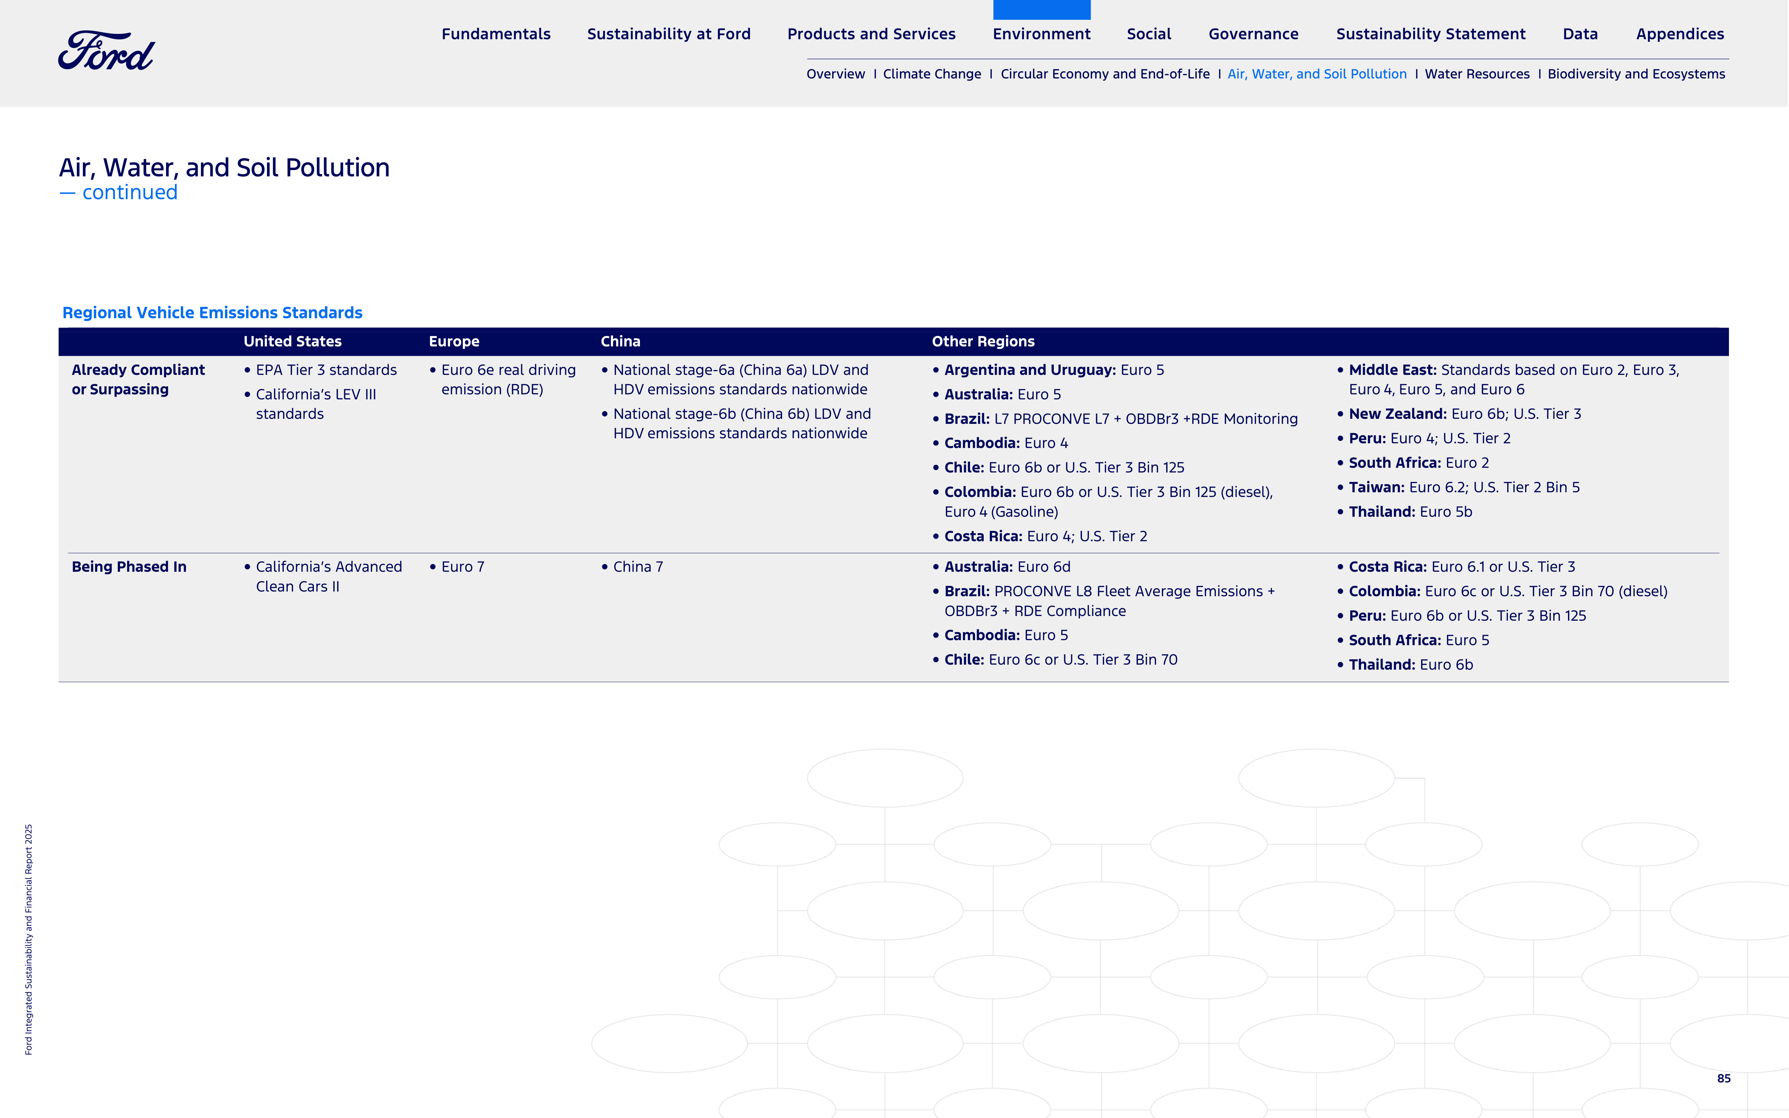This screenshot has width=1789, height=1118.
Task: Open the Appendices section
Action: click(1680, 34)
